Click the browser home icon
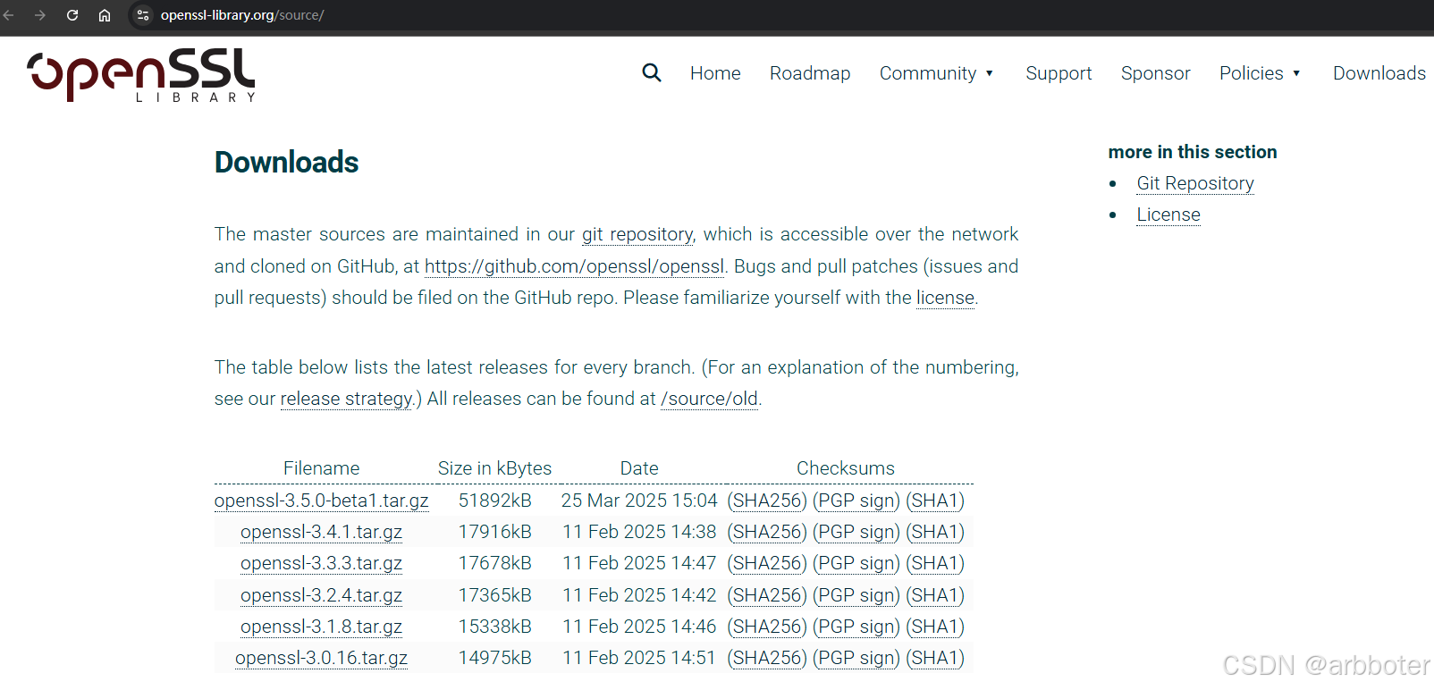 [105, 15]
